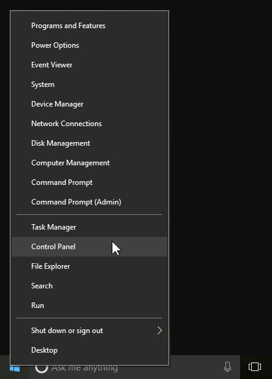This screenshot has height=379, width=272.
Task: Open Device Manager
Action: click(x=89, y=104)
